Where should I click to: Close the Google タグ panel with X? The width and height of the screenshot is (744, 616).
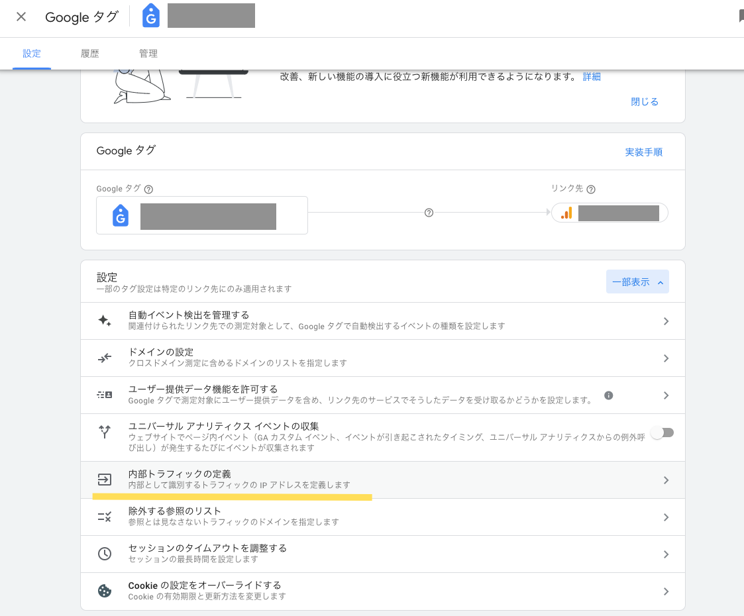click(21, 17)
